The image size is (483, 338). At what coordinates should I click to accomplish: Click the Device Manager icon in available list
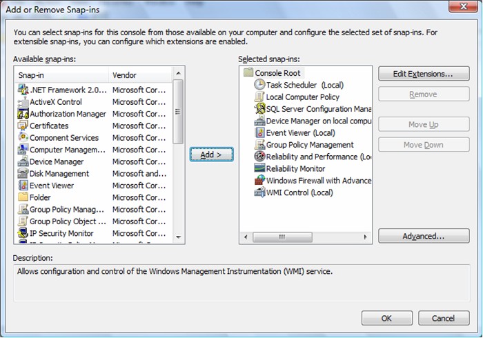[23, 161]
